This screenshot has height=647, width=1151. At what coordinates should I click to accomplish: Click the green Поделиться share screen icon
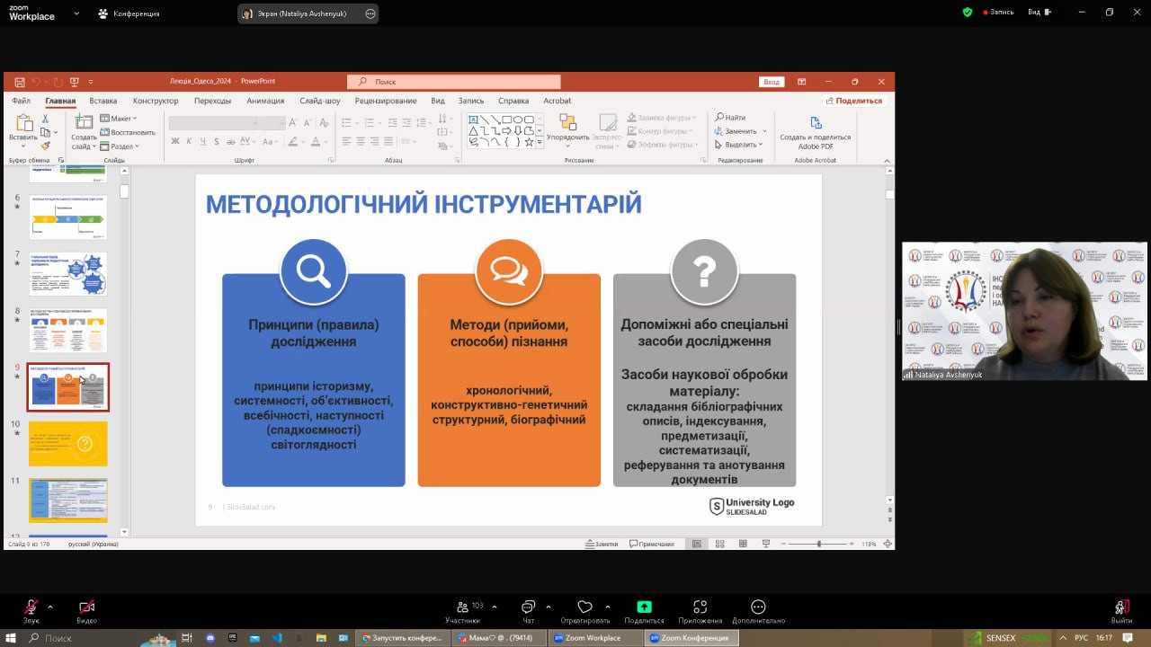(x=644, y=607)
